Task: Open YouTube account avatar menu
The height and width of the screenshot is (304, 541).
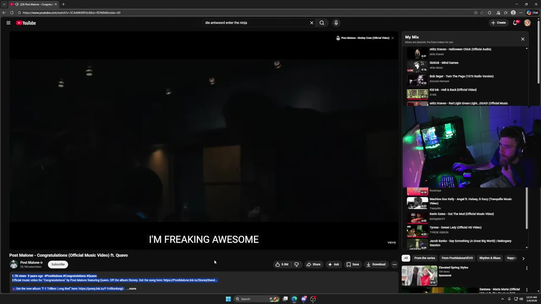Action: [527, 23]
